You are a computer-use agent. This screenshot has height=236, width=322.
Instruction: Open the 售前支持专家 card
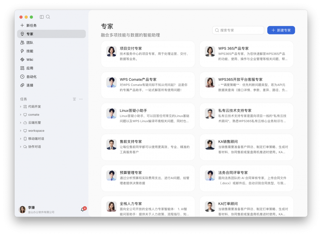(148, 147)
